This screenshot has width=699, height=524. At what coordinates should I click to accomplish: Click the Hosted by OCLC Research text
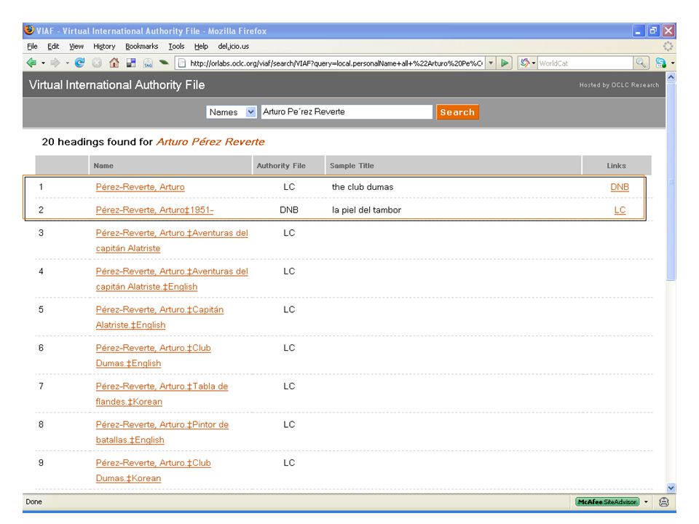[x=619, y=85]
